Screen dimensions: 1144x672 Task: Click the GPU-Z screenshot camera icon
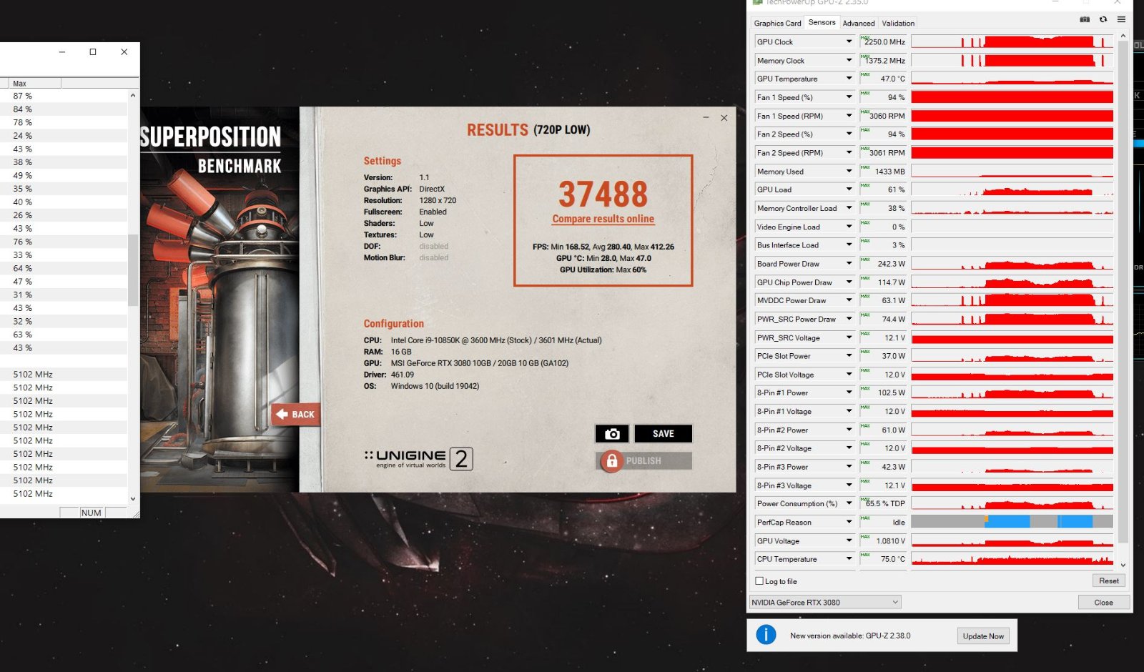point(1085,19)
